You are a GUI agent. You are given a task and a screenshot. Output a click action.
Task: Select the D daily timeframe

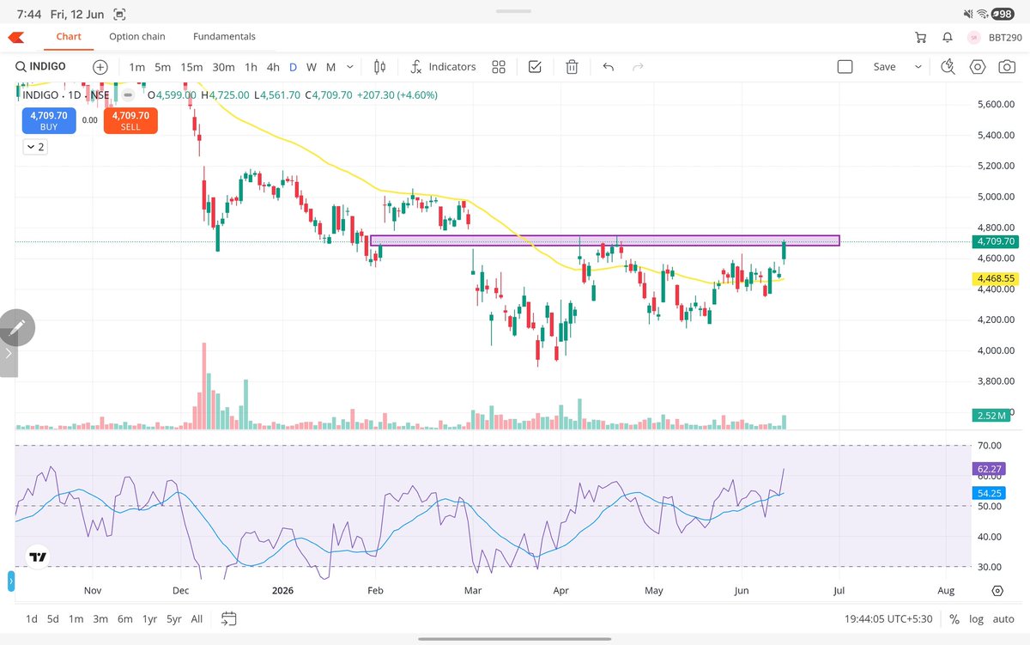point(293,66)
